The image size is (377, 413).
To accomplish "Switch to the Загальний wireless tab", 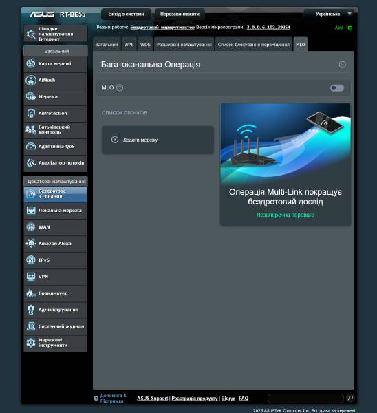I will tap(107, 45).
